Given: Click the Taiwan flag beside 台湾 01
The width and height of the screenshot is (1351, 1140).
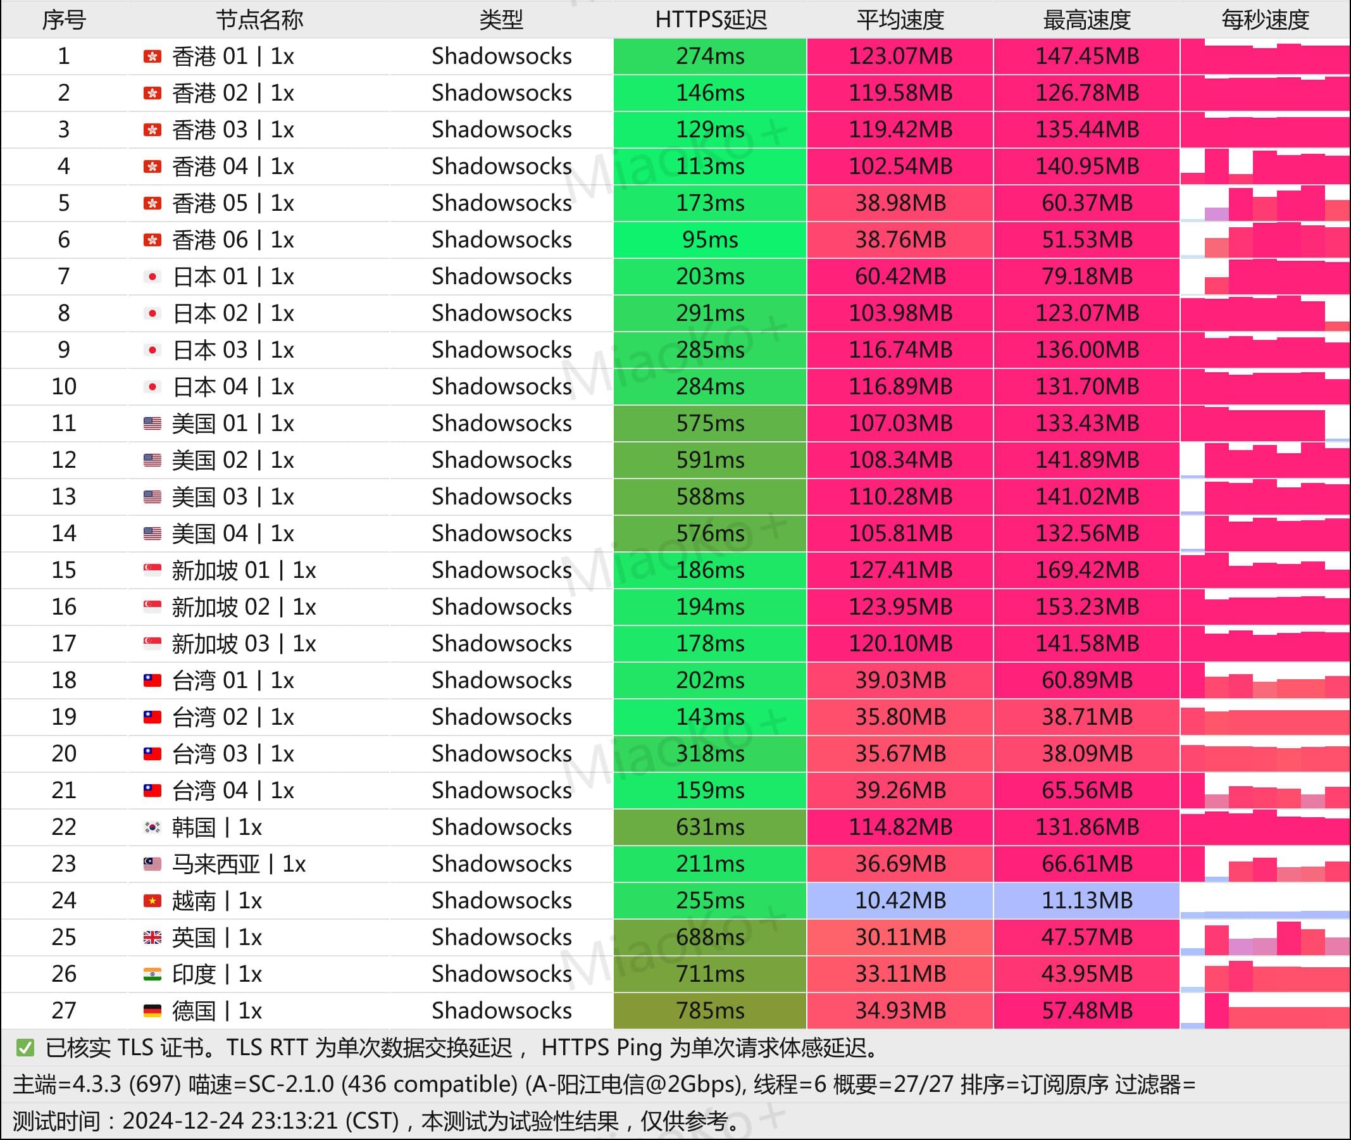Looking at the screenshot, I should pos(152,680).
